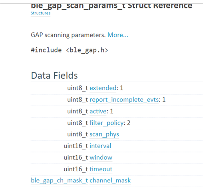The height and width of the screenshot is (192, 203).
Task: Click uint16_t type beside timeout
Action: click(x=76, y=169)
